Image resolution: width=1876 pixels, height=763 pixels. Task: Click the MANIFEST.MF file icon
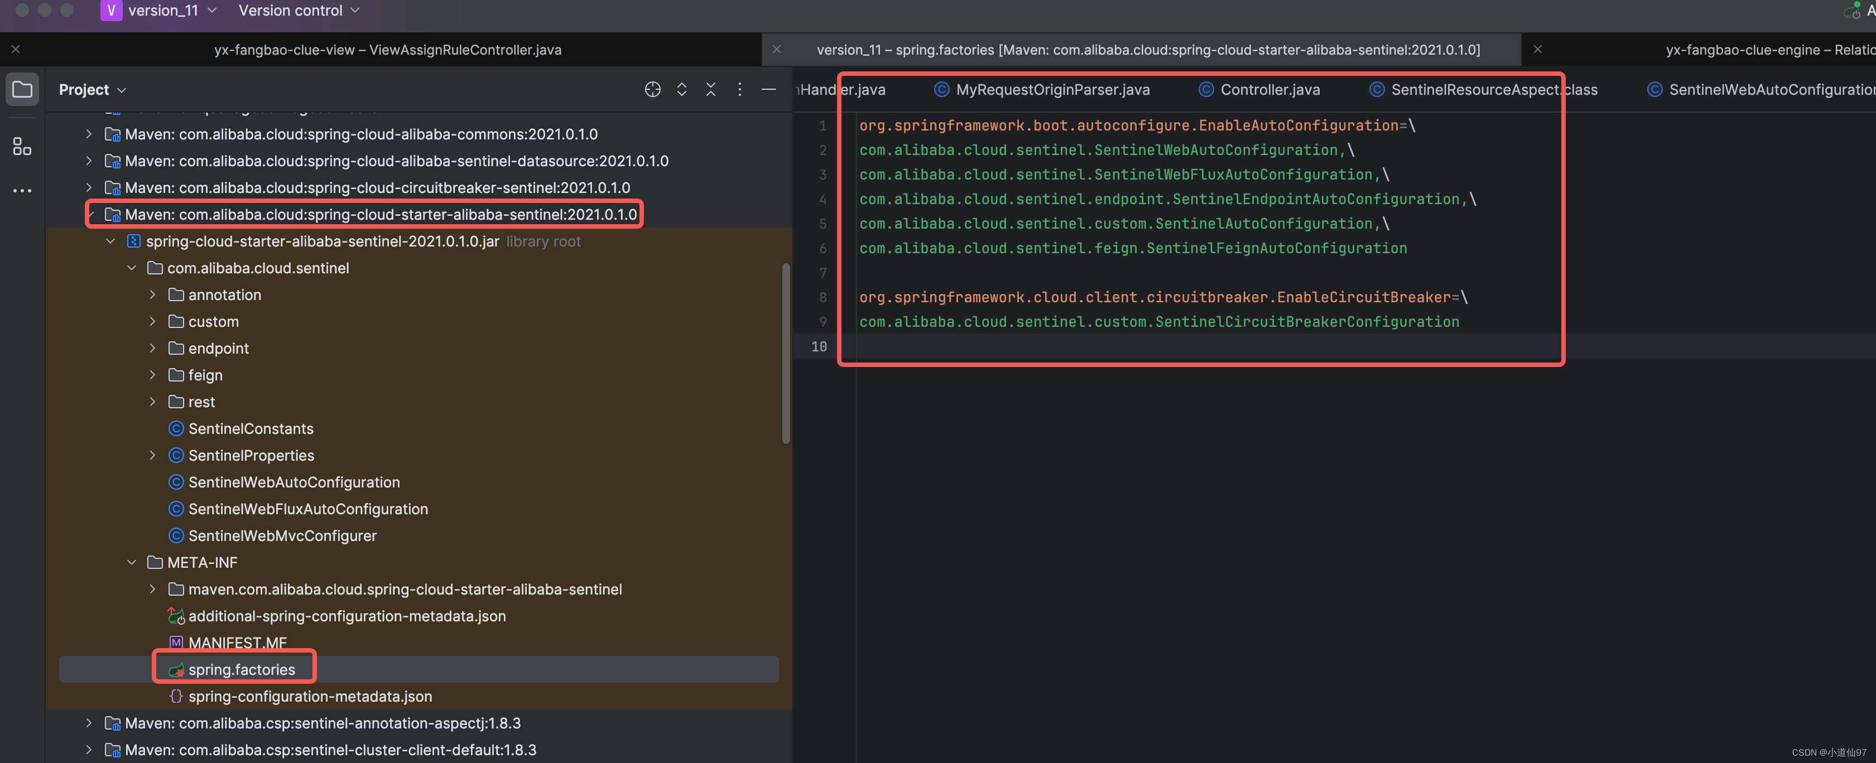click(176, 642)
